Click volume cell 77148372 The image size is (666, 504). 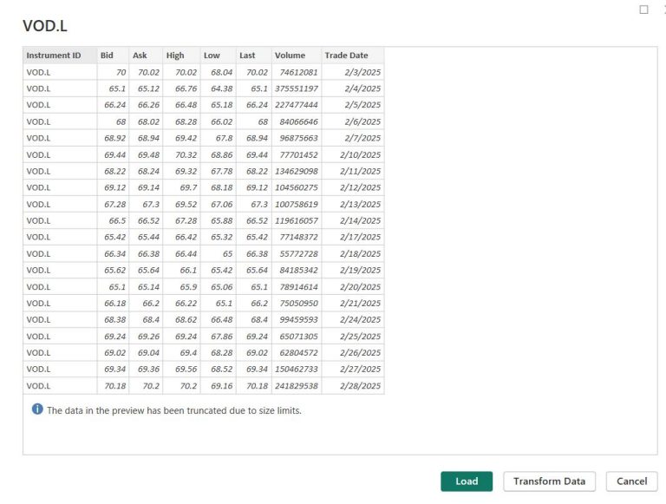tap(297, 237)
